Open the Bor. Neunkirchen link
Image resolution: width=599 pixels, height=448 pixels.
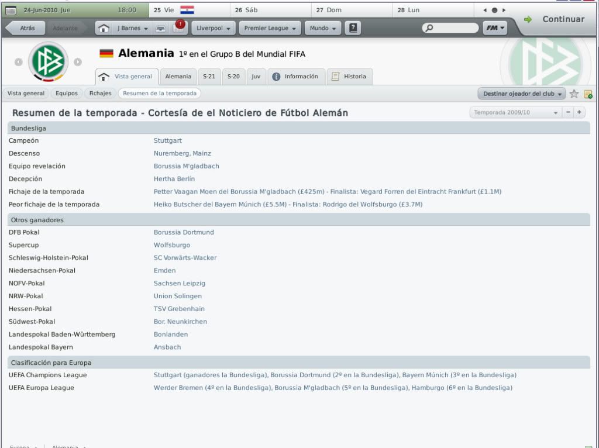180,322
